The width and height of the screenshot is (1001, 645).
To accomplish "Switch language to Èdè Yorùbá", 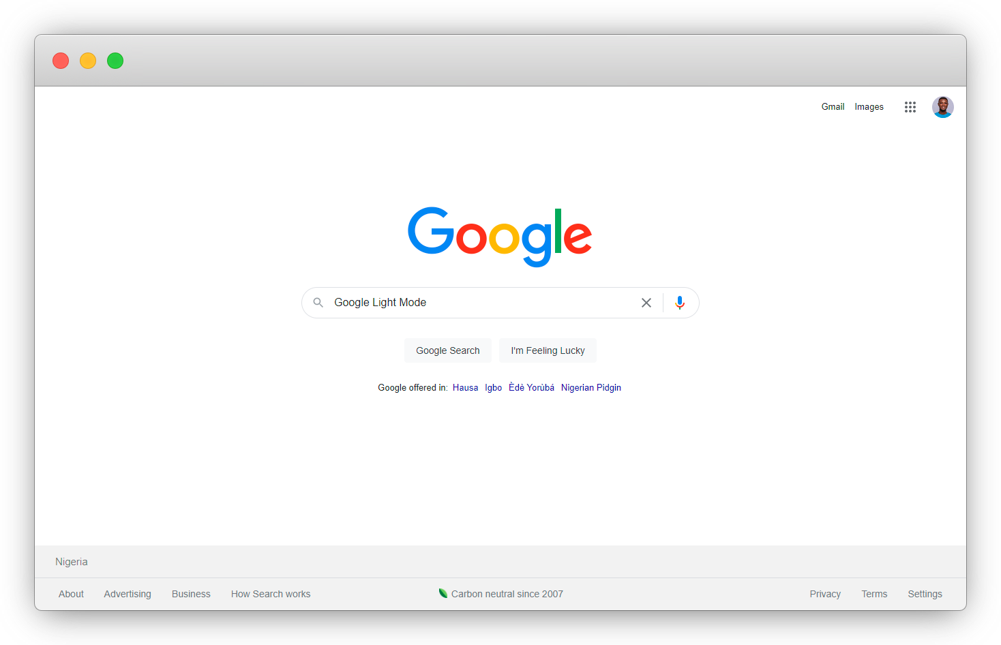I will [x=531, y=388].
